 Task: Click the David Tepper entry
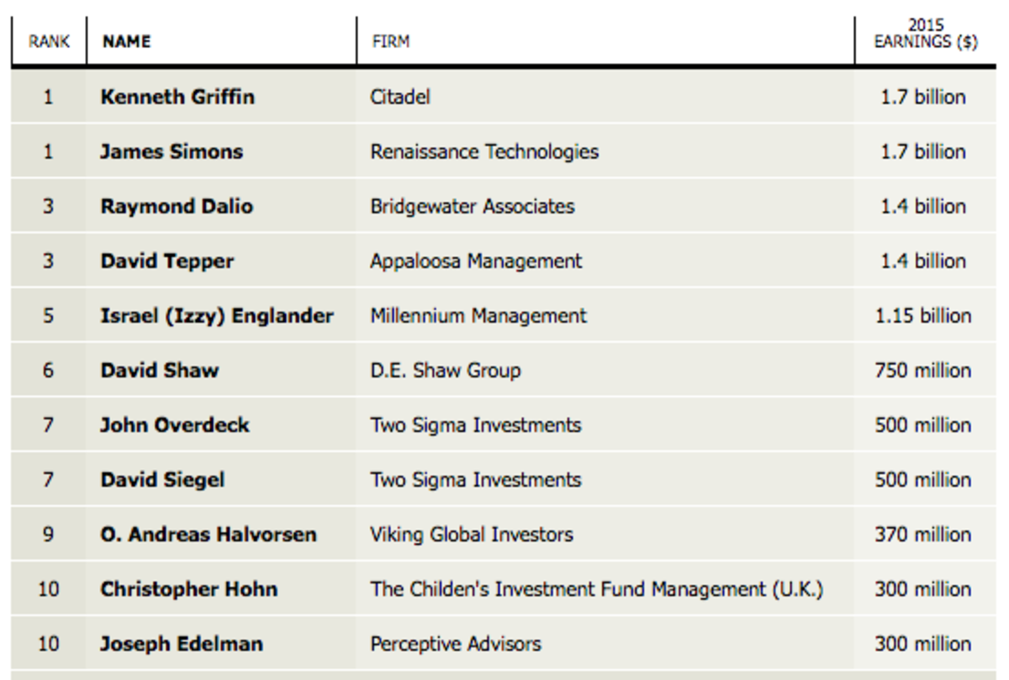(x=167, y=261)
